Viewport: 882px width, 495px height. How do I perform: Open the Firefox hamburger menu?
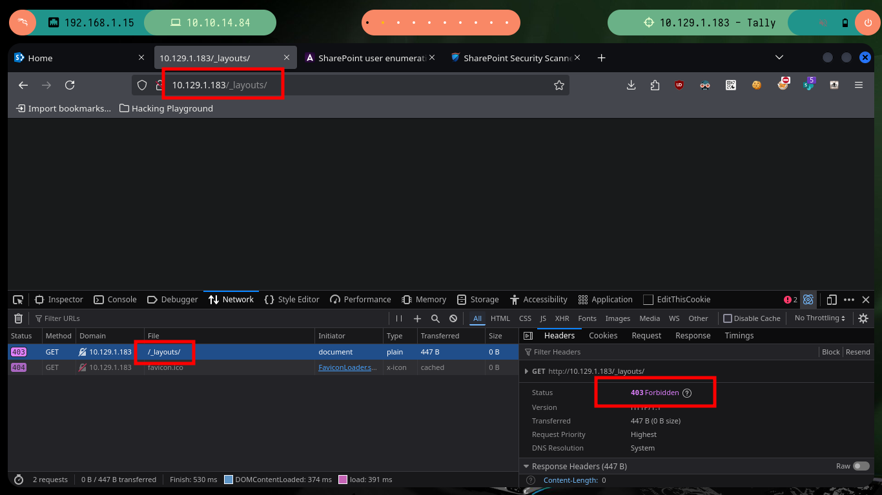(859, 85)
